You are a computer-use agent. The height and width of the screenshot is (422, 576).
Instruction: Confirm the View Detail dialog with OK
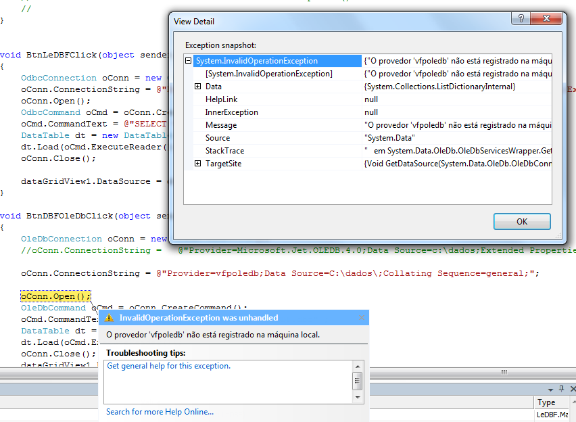coord(522,221)
